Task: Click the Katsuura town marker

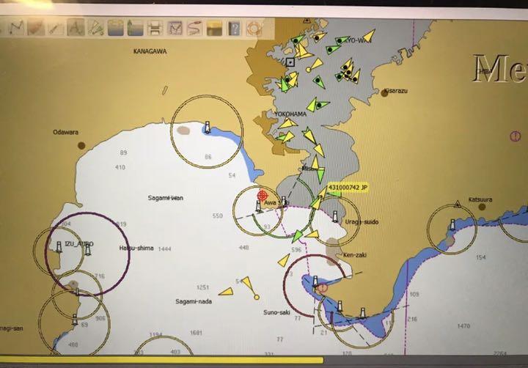Action: point(482,207)
